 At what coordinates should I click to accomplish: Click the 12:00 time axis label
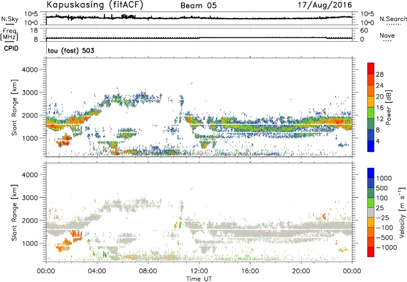[x=199, y=271]
